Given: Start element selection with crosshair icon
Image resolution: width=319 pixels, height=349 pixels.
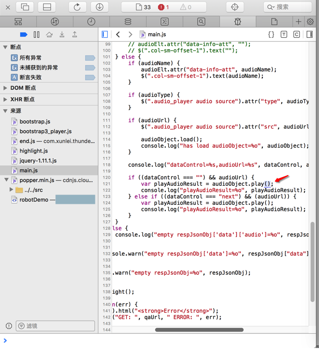Looking at the screenshot, I should (x=235, y=7).
